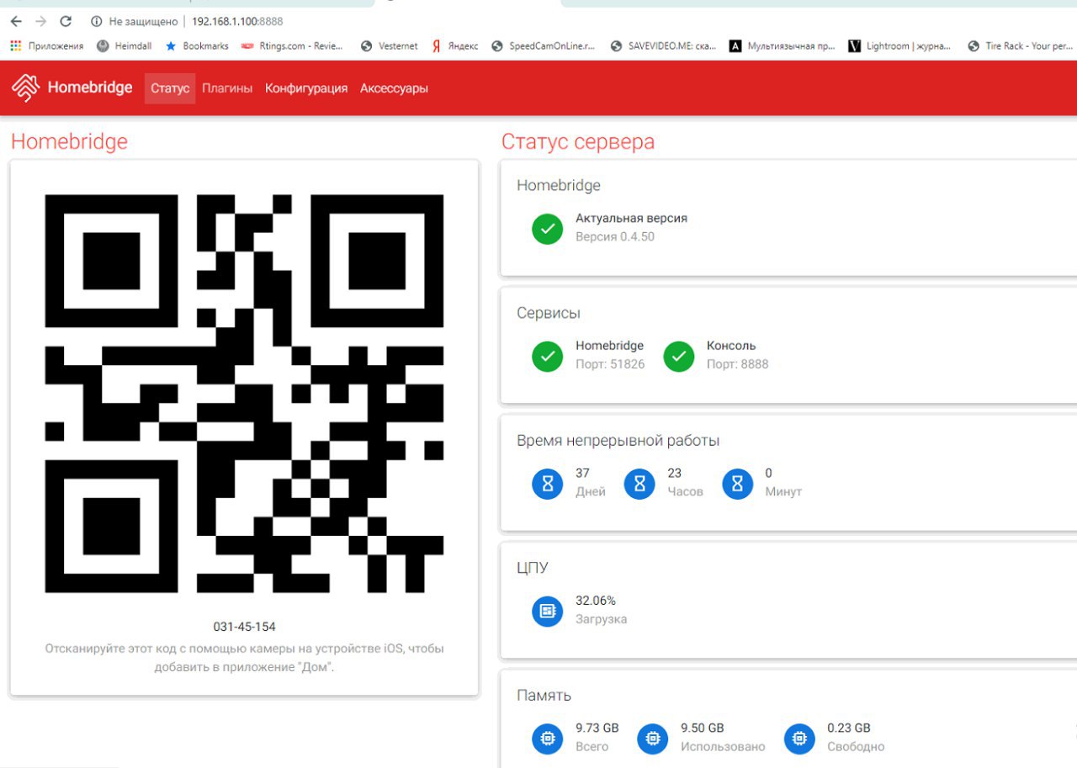Click the 9.50 GB used memory value
1077x768 pixels.
tap(703, 728)
